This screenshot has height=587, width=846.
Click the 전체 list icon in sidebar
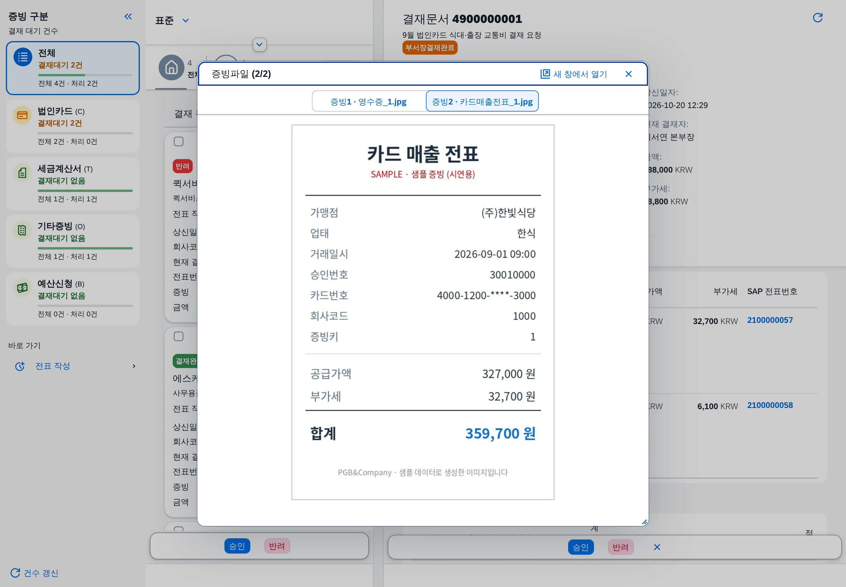click(23, 57)
